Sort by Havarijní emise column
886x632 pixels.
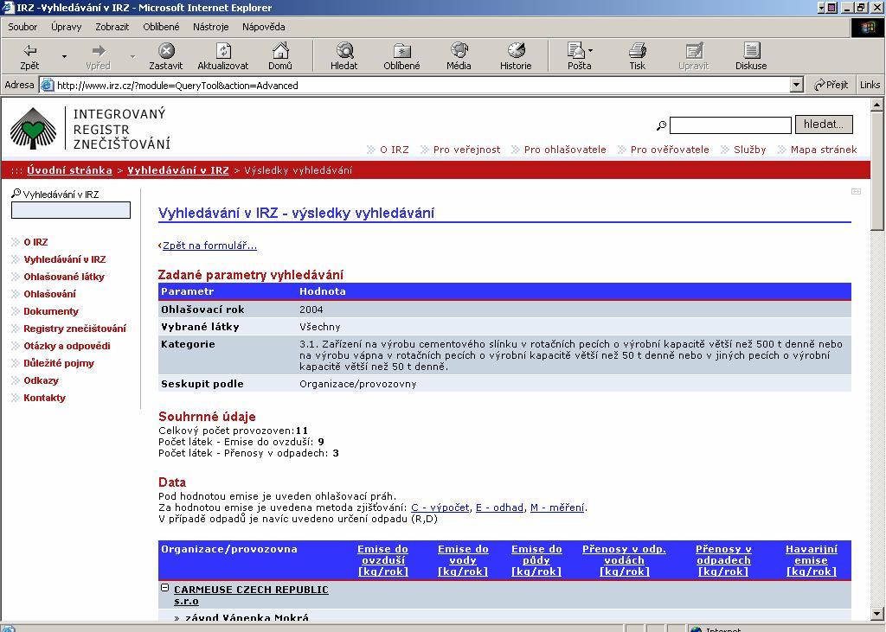coord(812,560)
